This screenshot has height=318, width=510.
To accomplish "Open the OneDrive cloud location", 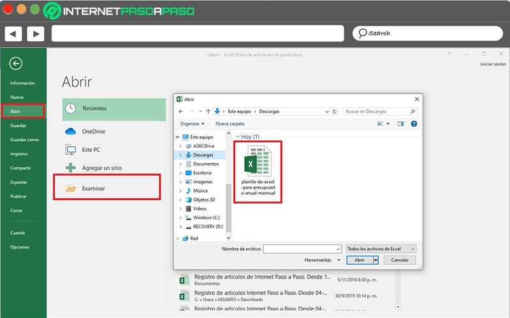I will point(71,132).
